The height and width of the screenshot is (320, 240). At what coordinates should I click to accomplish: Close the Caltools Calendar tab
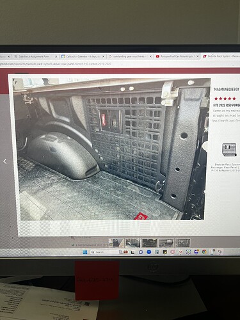click(x=104, y=56)
